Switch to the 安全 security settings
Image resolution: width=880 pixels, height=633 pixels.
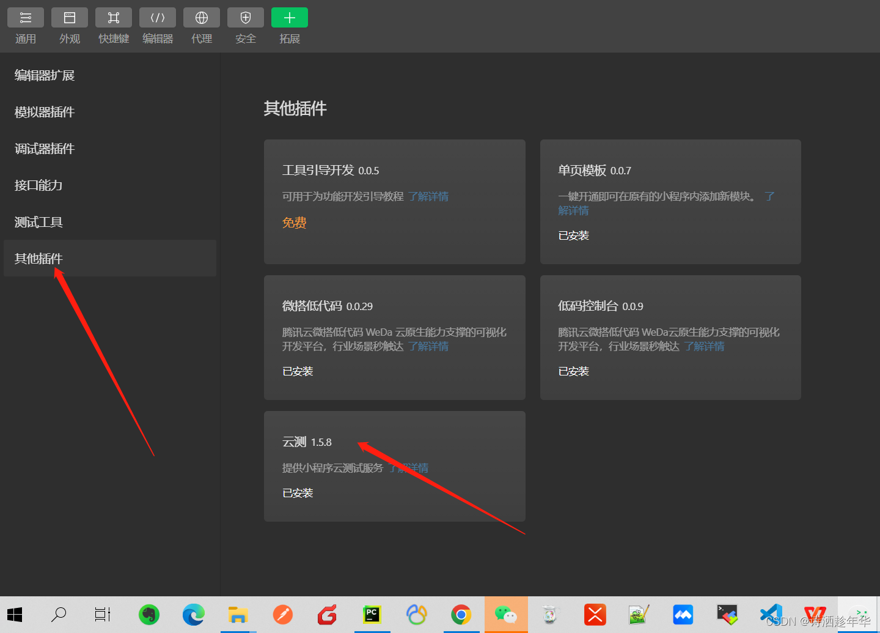(246, 26)
